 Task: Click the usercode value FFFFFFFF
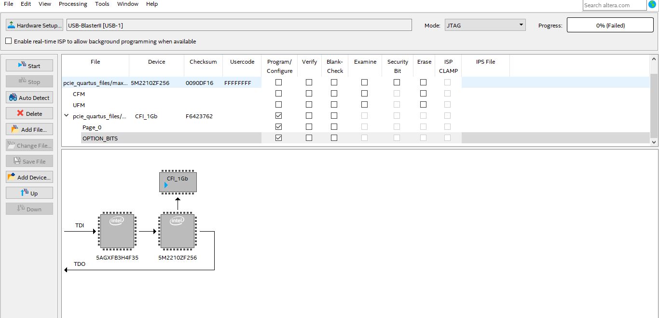coord(238,83)
